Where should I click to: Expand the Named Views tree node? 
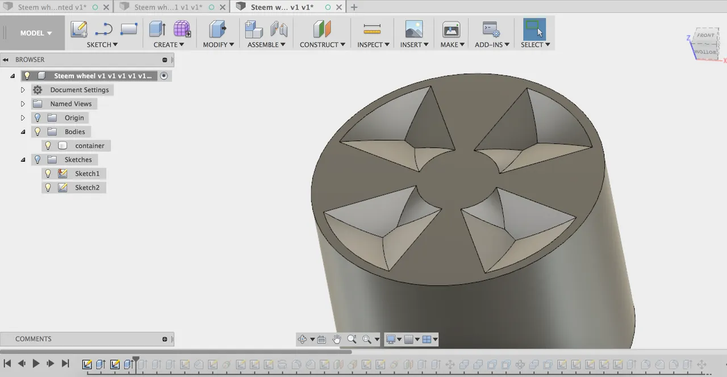click(23, 104)
